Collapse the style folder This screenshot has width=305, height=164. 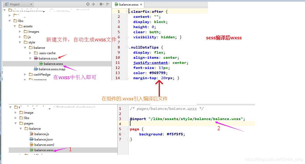click(x=20, y=42)
